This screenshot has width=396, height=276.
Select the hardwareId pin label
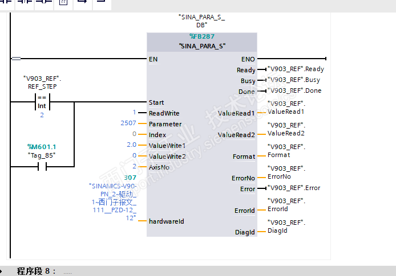pyautogui.click(x=167, y=221)
